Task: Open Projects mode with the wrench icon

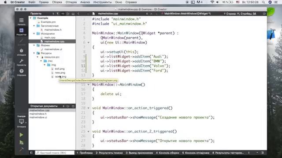Action: pos(22,62)
